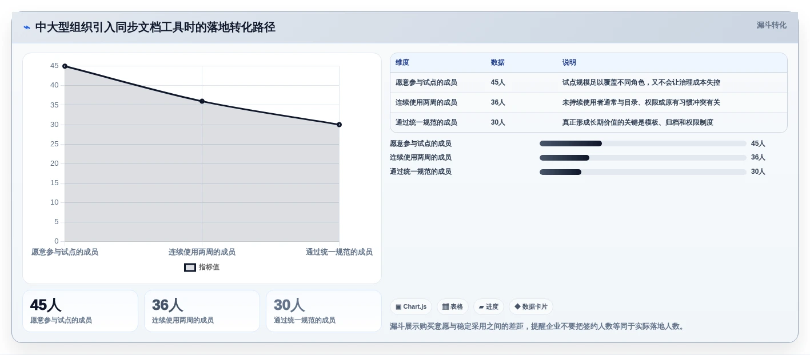Screen dimensions: 810x355
Task: Click progress label 通过统一规范的成员
Action: 421,172
